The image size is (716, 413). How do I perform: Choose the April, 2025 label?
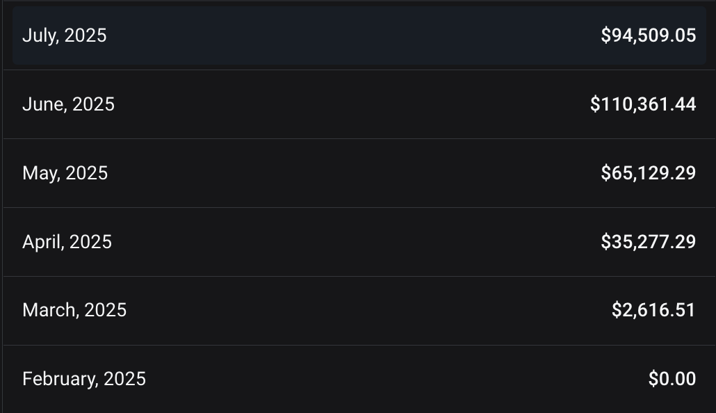67,242
